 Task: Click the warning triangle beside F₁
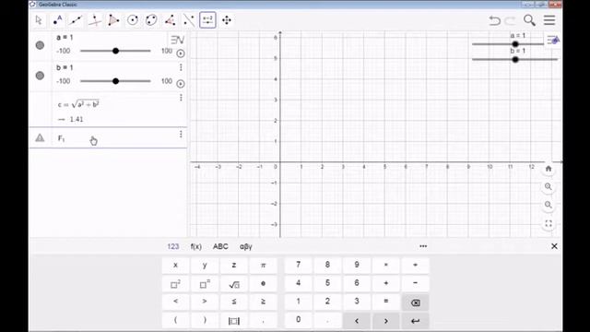[x=40, y=137]
